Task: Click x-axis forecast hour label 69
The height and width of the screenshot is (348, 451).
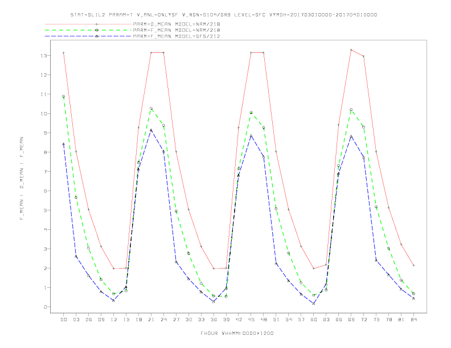Action: (x=351, y=320)
